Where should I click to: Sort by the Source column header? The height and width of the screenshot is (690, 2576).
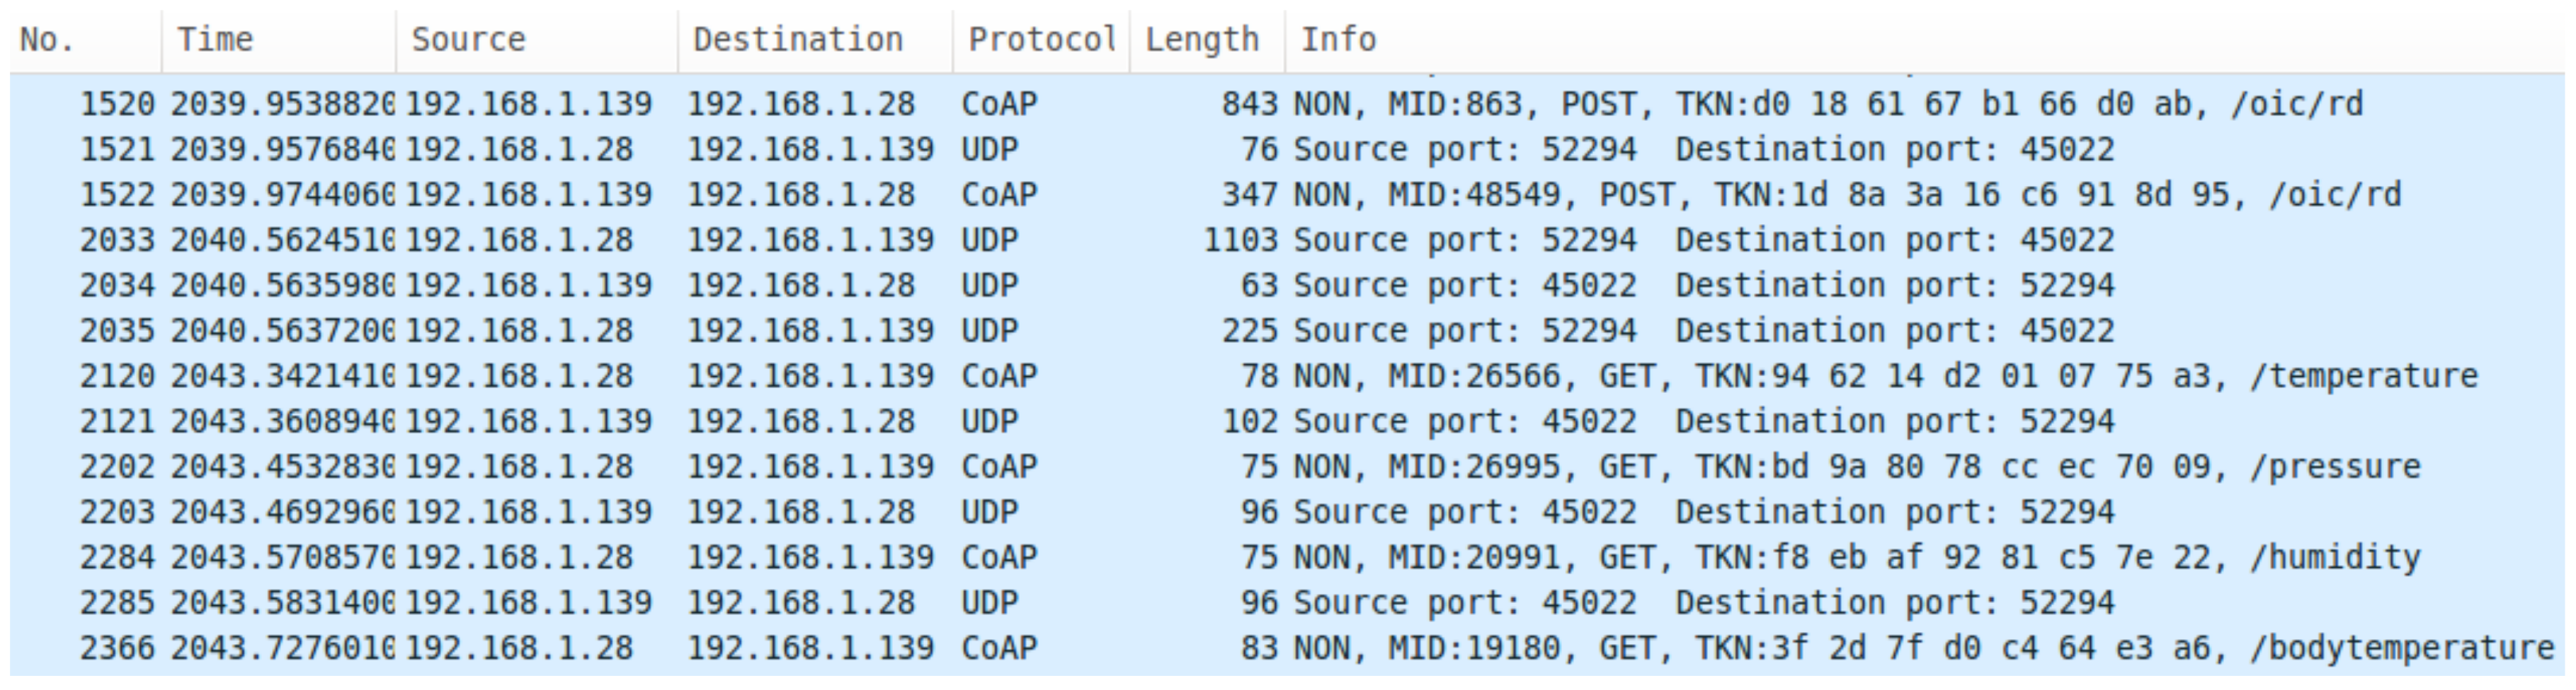point(468,40)
